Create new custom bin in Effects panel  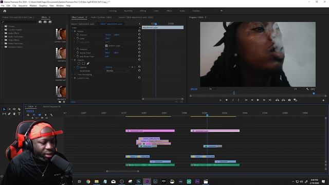click(x=60, y=102)
